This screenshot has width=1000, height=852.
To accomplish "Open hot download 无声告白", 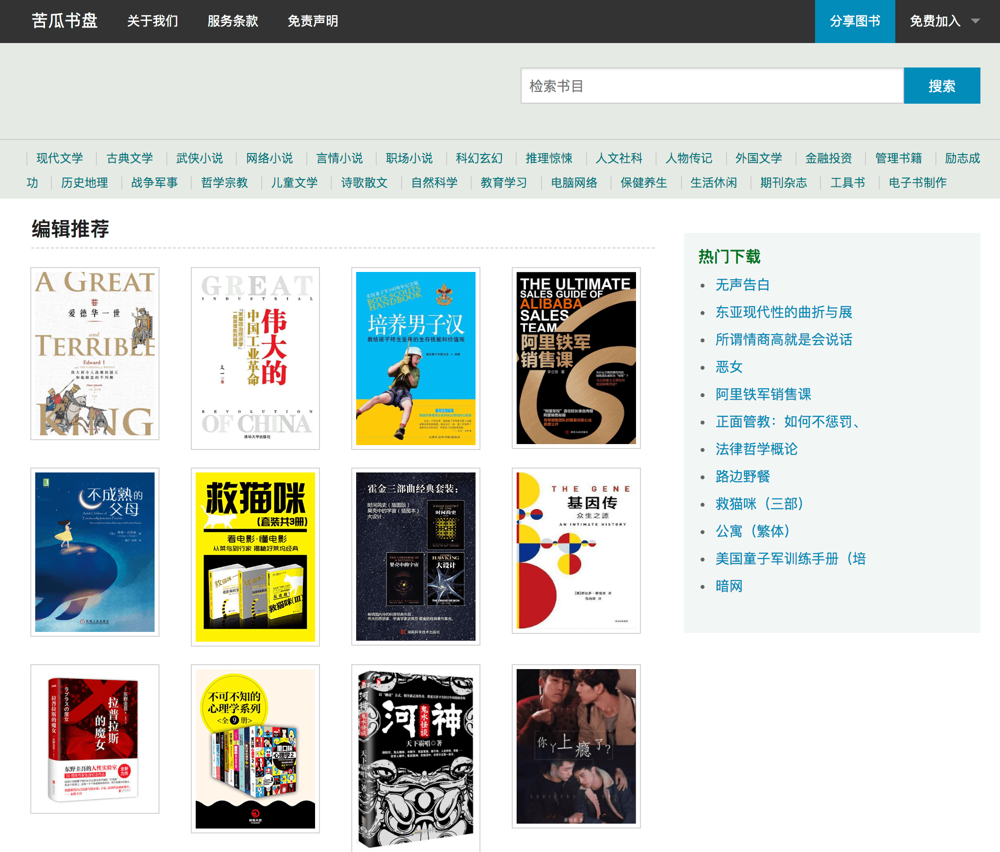I will coord(742,285).
